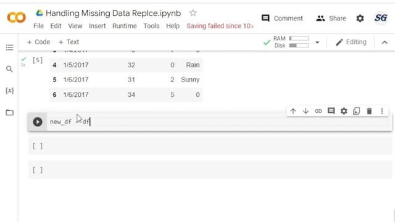The height and width of the screenshot is (222, 395).
Task: Open notebook settings gear in header
Action: pyautogui.click(x=360, y=18)
